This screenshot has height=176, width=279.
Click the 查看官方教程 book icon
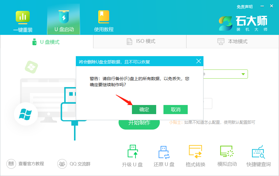[x=11, y=163]
